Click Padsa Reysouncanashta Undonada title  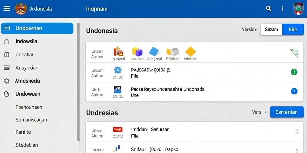[168, 89]
